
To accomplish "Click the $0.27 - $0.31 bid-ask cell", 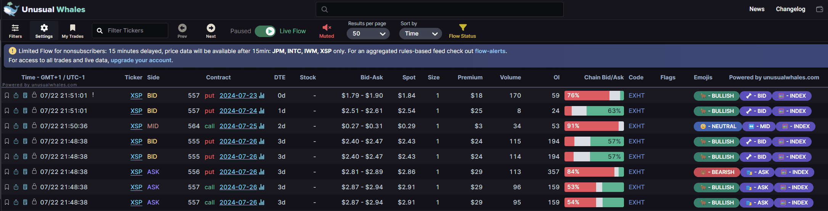I will click(362, 126).
